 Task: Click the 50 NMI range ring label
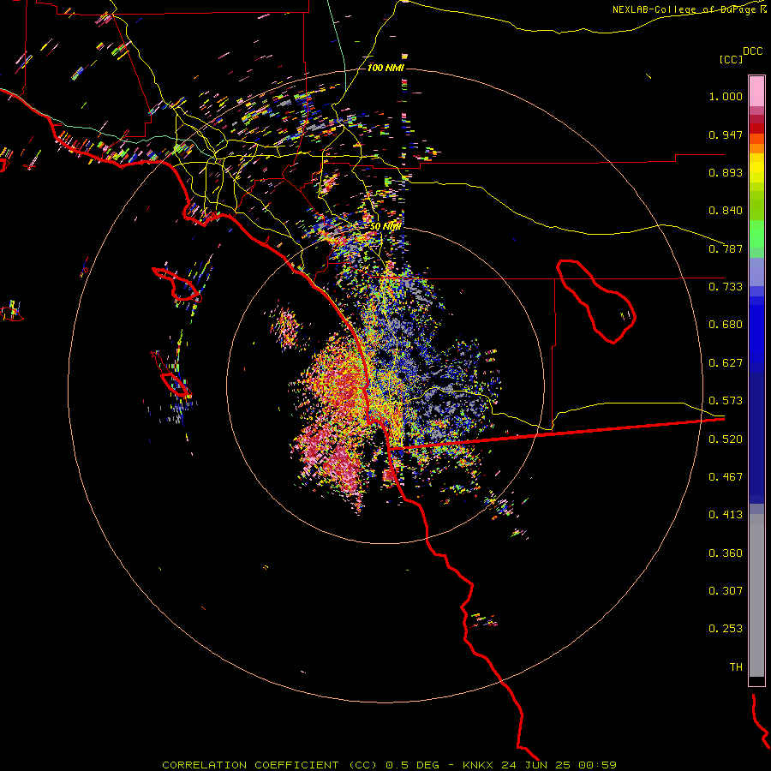[385, 226]
